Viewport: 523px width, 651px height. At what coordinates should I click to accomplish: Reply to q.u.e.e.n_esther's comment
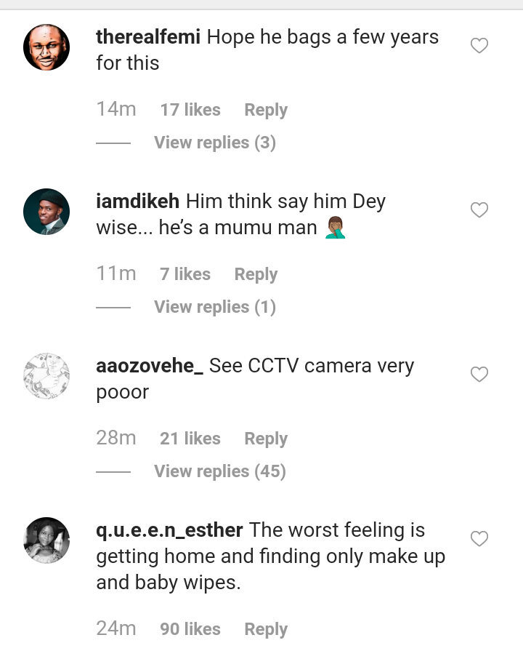tap(266, 629)
